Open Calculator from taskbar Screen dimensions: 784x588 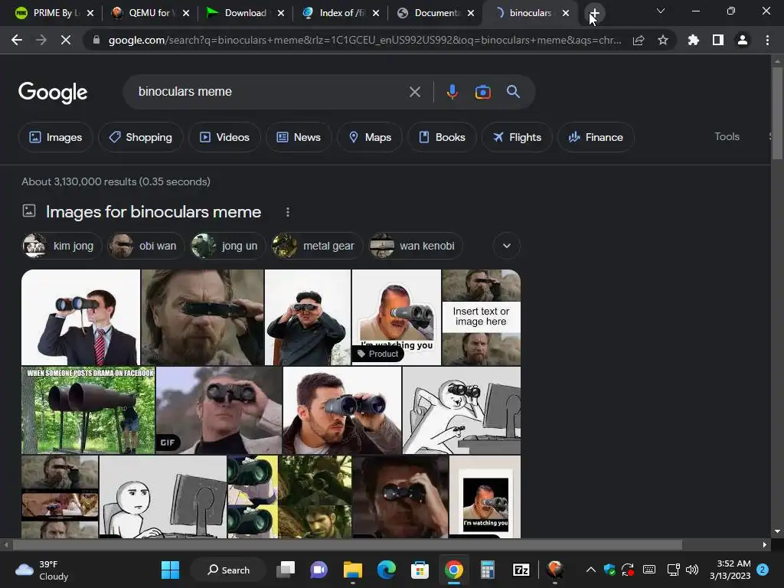click(488, 570)
